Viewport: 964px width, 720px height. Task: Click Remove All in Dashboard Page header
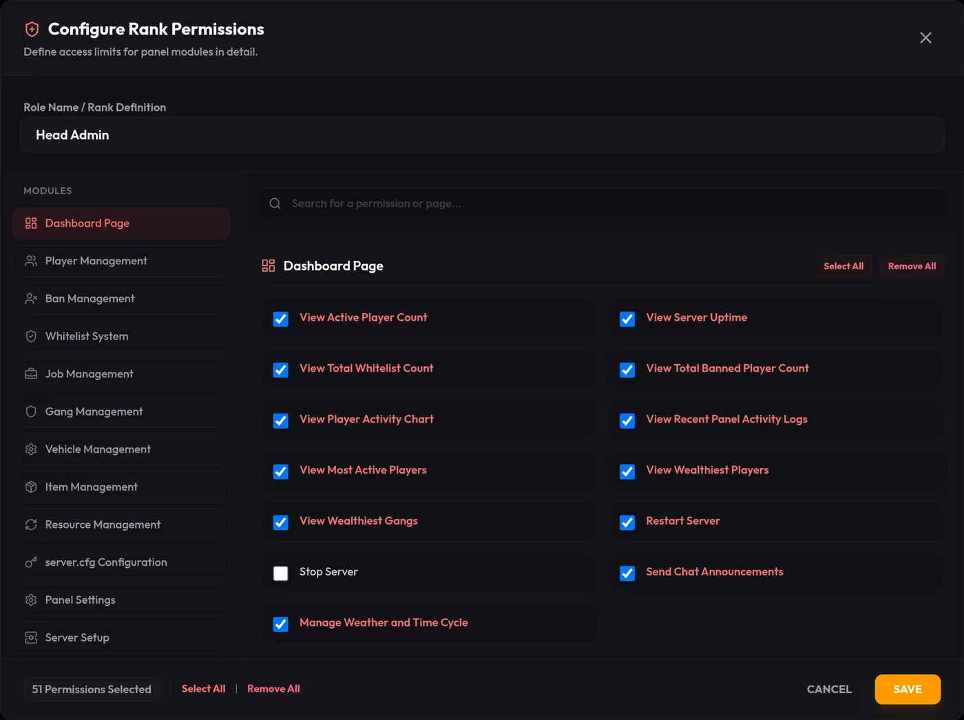point(912,266)
